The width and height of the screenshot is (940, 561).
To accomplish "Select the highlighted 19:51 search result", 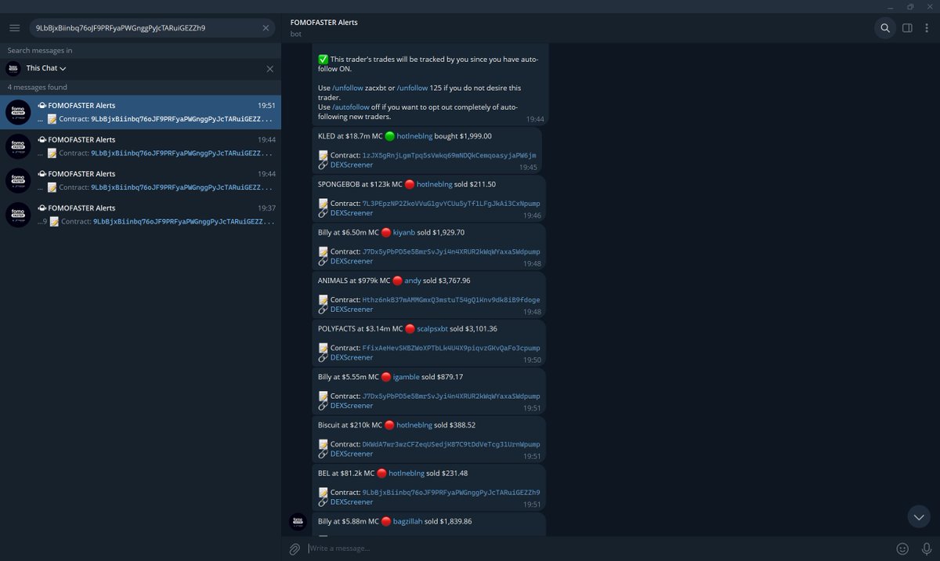I will [x=141, y=113].
